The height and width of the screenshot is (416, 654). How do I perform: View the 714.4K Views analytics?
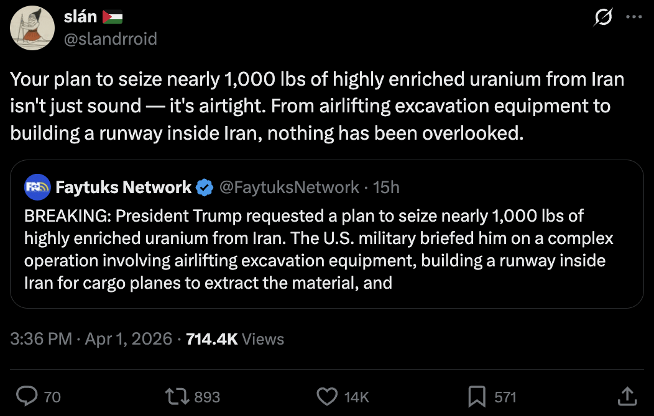(x=235, y=338)
